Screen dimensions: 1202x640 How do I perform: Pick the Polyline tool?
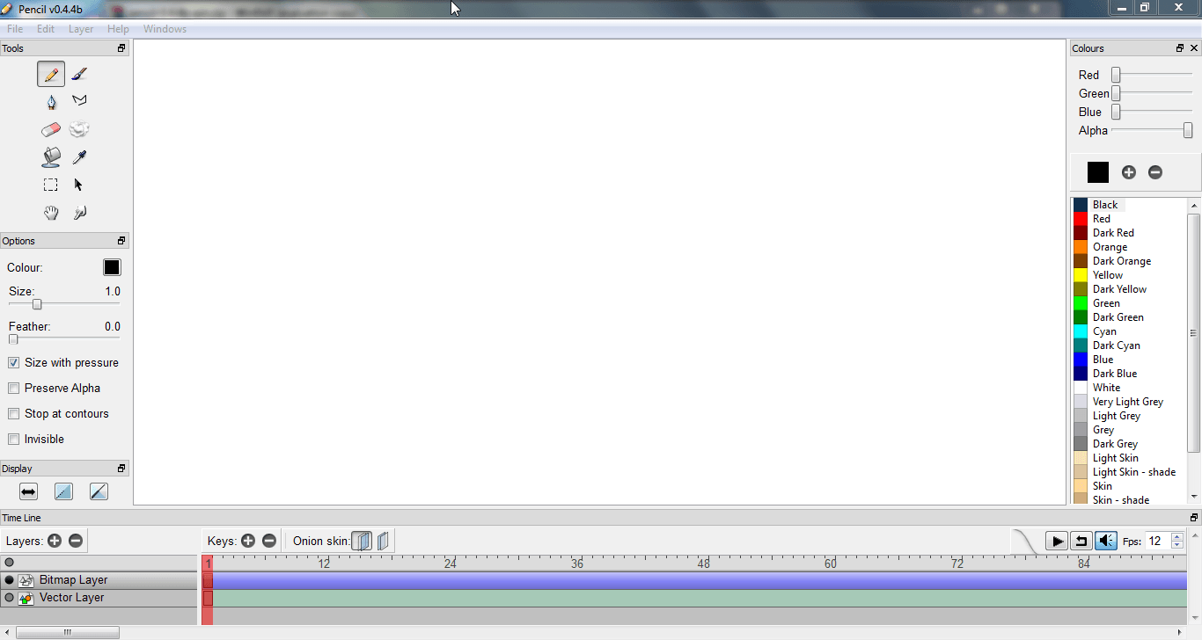pyautogui.click(x=79, y=101)
